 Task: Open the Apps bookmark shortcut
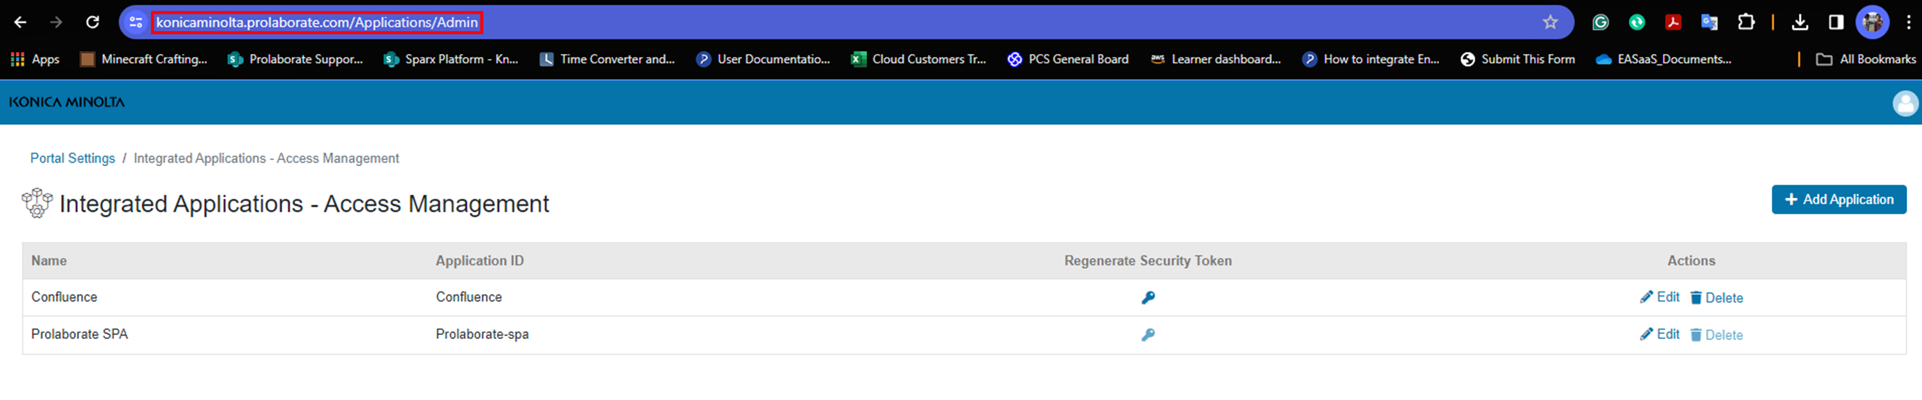(35, 59)
